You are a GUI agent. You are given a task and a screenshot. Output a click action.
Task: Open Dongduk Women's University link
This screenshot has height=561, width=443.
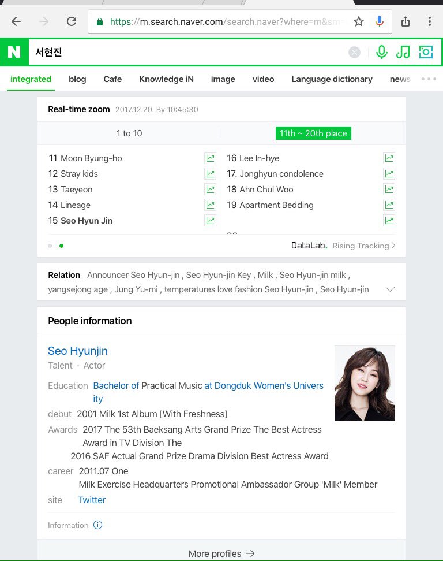[264, 386]
